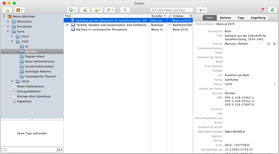The height and width of the screenshot is (154, 279).
Task: Expand the .HS19 collection
Action: tap(12, 81)
